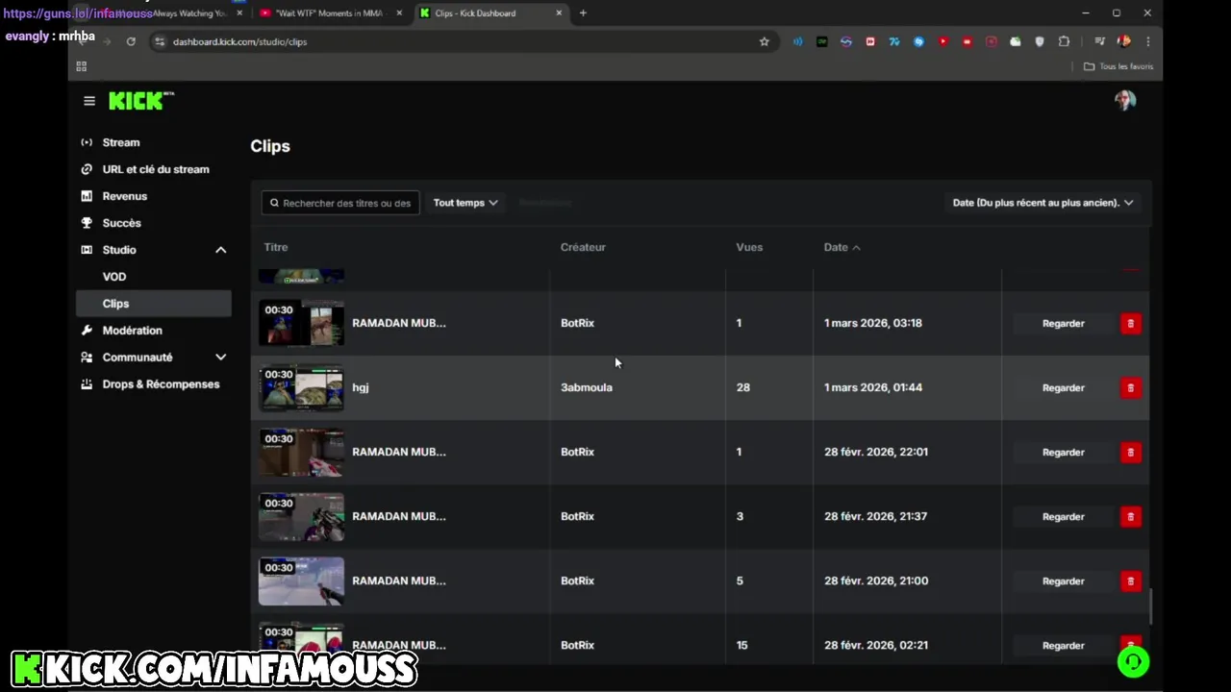1231x692 pixels.
Task: Click the blue Shazam-like extension icon
Action: tap(919, 41)
